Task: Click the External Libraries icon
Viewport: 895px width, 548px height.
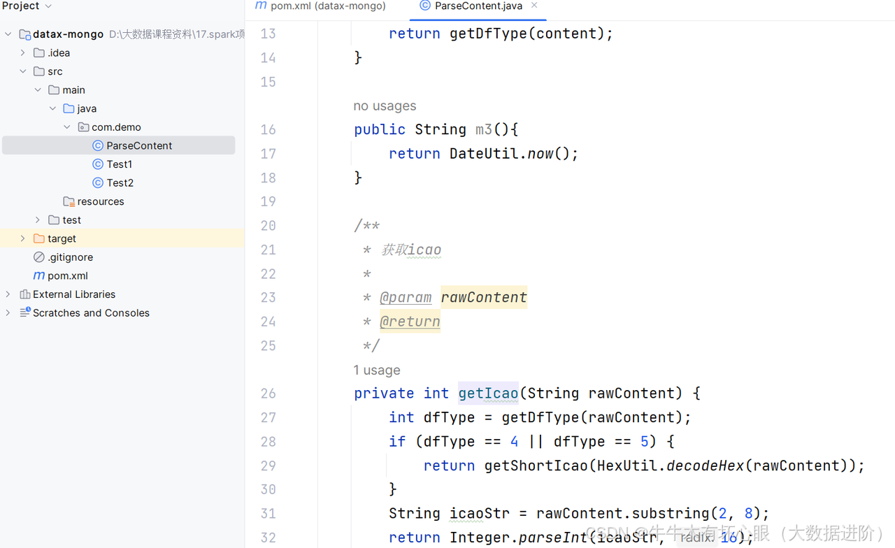Action: click(x=25, y=294)
